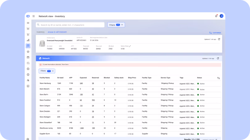Image resolution: width=250 pixels, height=140 pixels.
Task: Sort by the Facility Name column header
Action: pyautogui.click(x=45, y=78)
